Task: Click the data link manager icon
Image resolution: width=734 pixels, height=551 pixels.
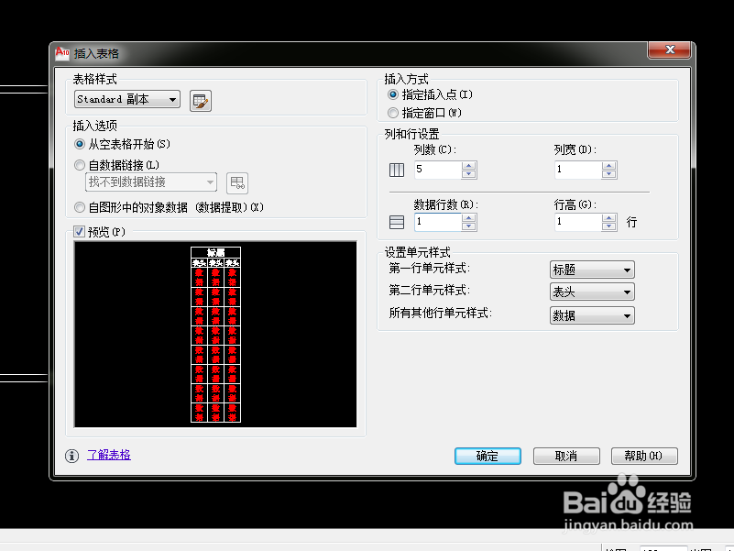Action: pos(236,182)
